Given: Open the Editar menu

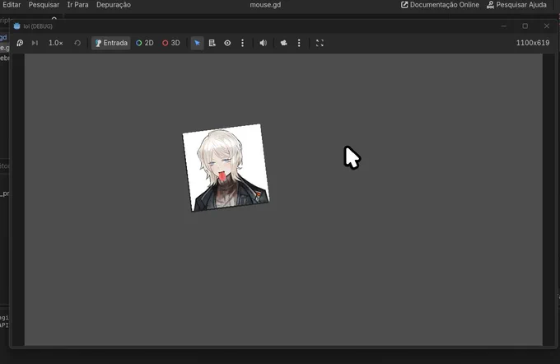Looking at the screenshot, I should click(12, 5).
